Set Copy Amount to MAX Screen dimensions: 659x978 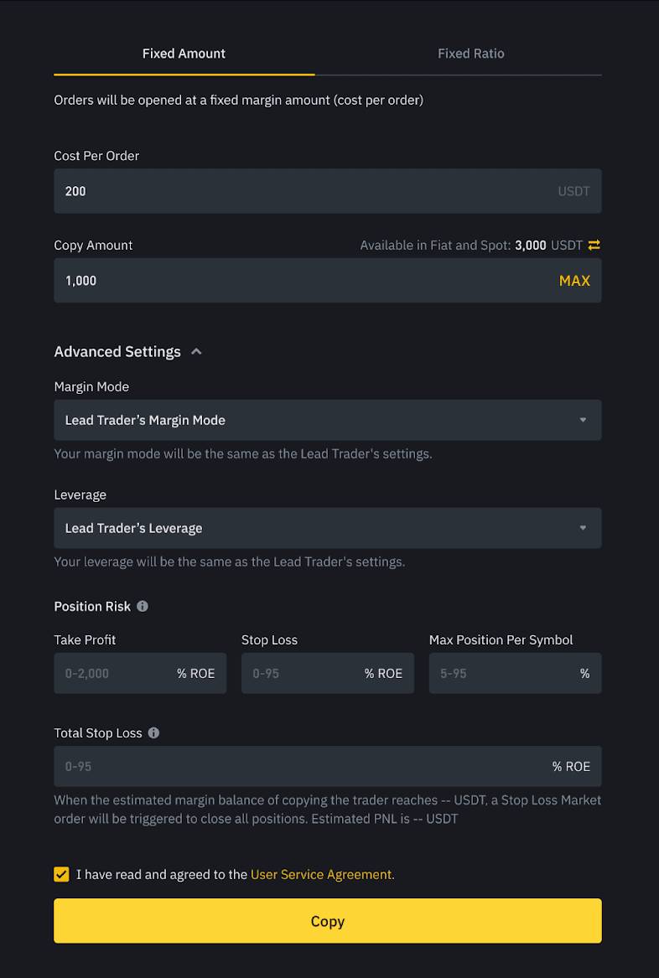pos(575,281)
